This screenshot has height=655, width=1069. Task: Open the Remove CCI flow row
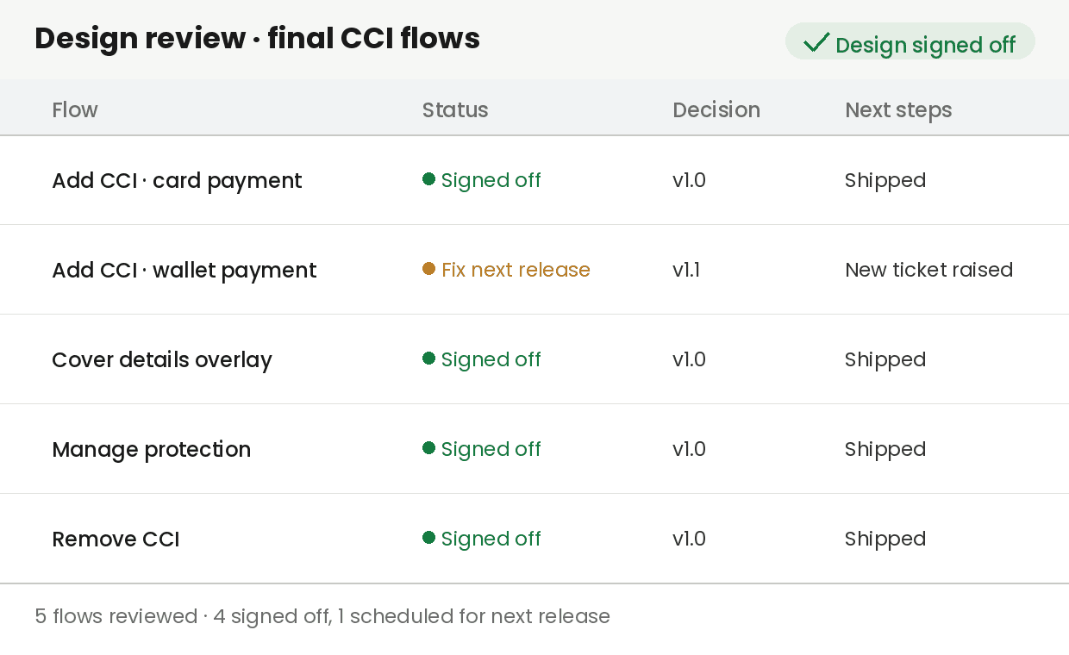point(534,539)
